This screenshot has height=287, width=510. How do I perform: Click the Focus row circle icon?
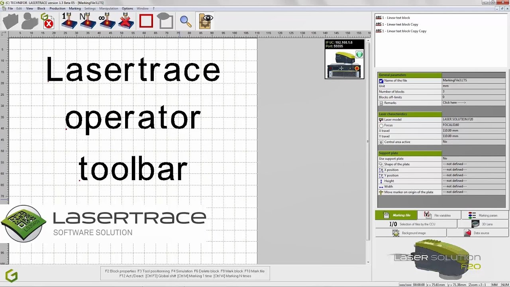tap(381, 125)
